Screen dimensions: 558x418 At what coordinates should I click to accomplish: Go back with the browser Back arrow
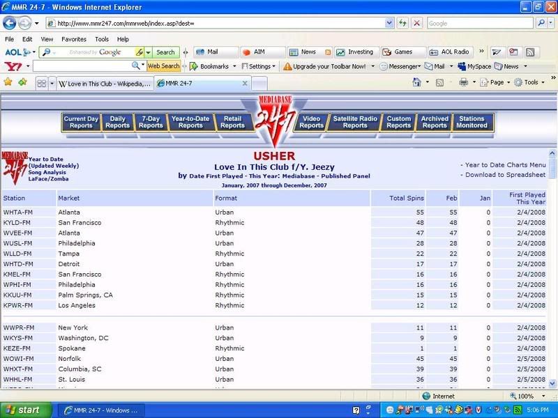coord(10,24)
